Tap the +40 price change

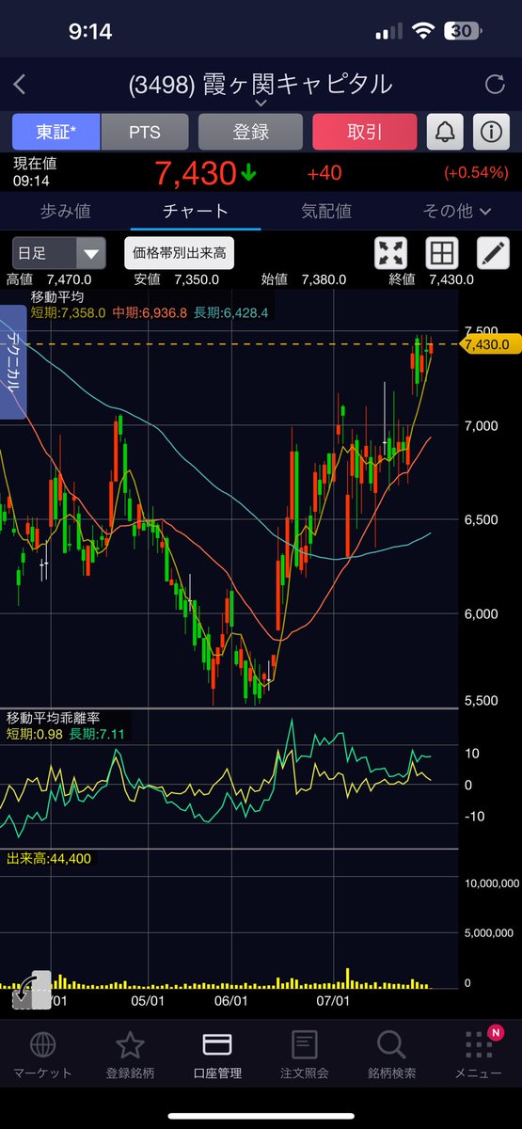[324, 174]
